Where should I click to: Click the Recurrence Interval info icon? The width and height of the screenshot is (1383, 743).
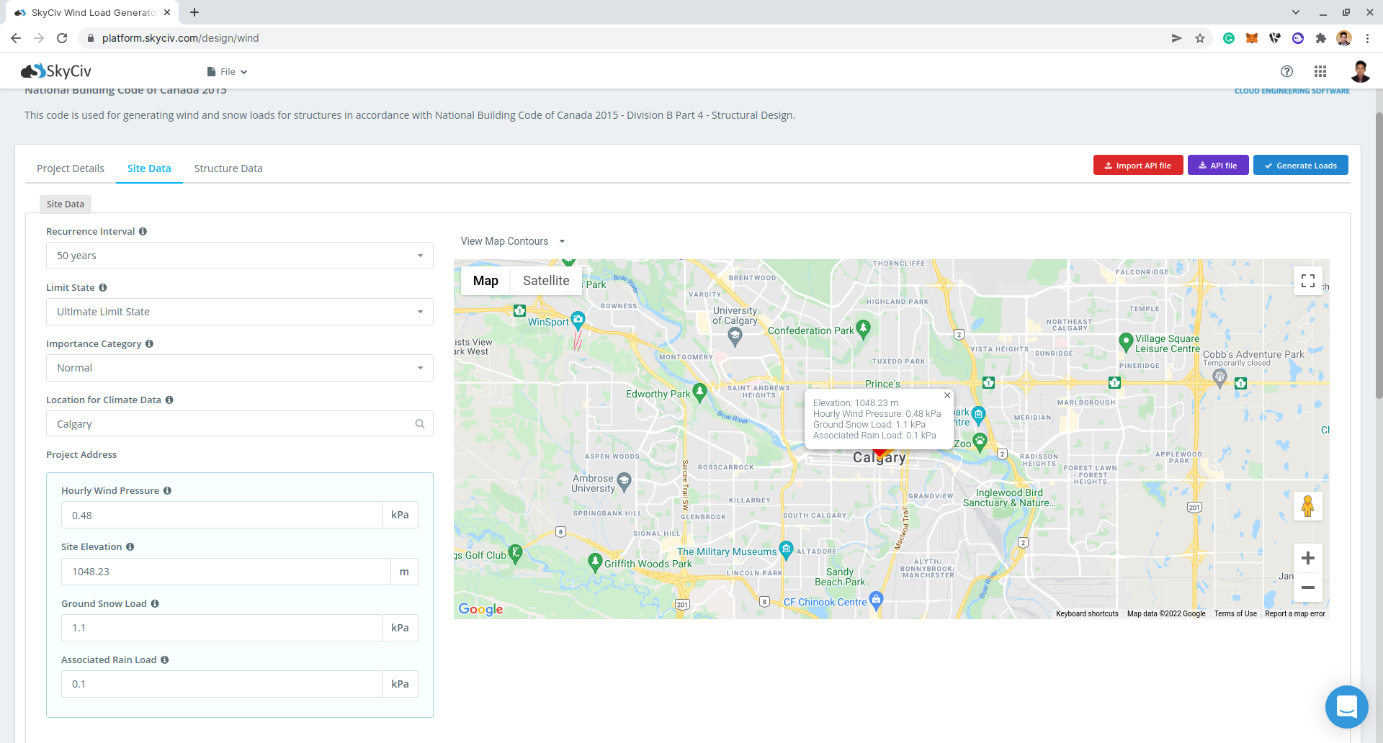(x=143, y=231)
